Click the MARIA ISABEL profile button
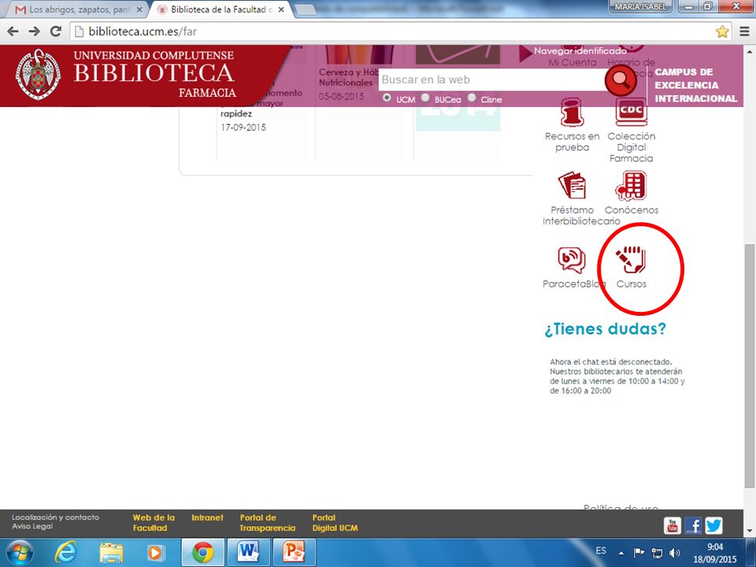 (641, 7)
